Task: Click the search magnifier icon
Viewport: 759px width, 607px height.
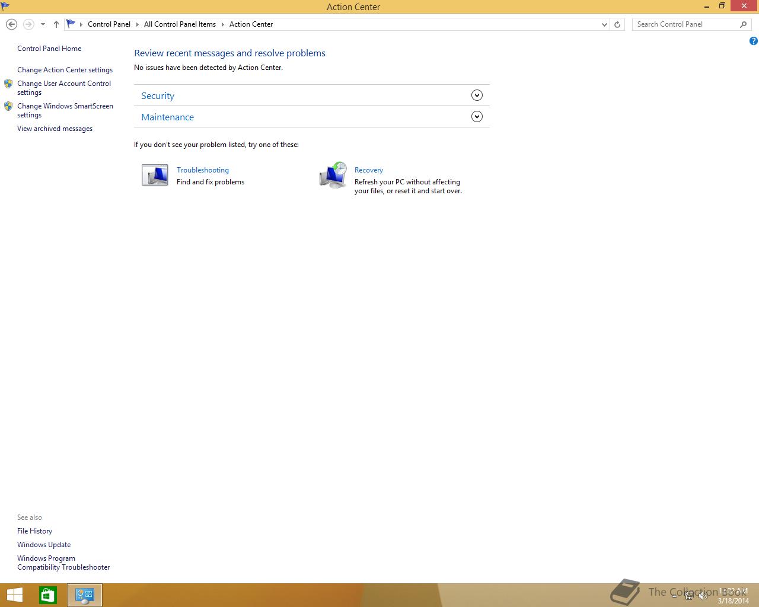Action: click(743, 24)
